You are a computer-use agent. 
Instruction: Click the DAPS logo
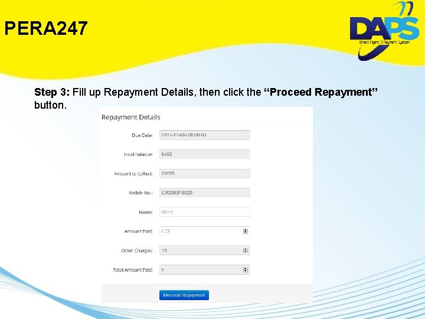tap(384, 30)
